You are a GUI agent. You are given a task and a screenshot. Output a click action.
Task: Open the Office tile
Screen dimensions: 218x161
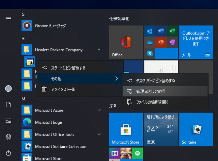pos(126,42)
